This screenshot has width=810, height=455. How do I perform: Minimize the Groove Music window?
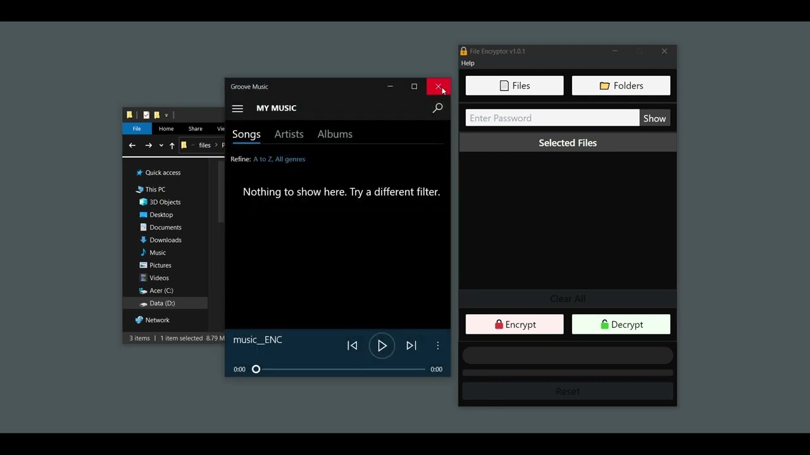tap(390, 87)
